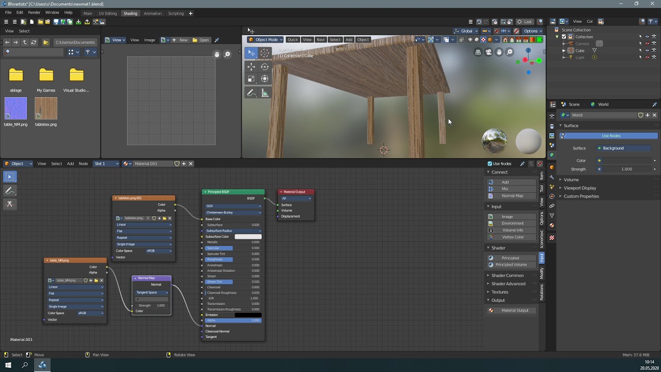Screen dimensions: 661x372
Task: Click the Open button in the image editor
Action: (201, 40)
